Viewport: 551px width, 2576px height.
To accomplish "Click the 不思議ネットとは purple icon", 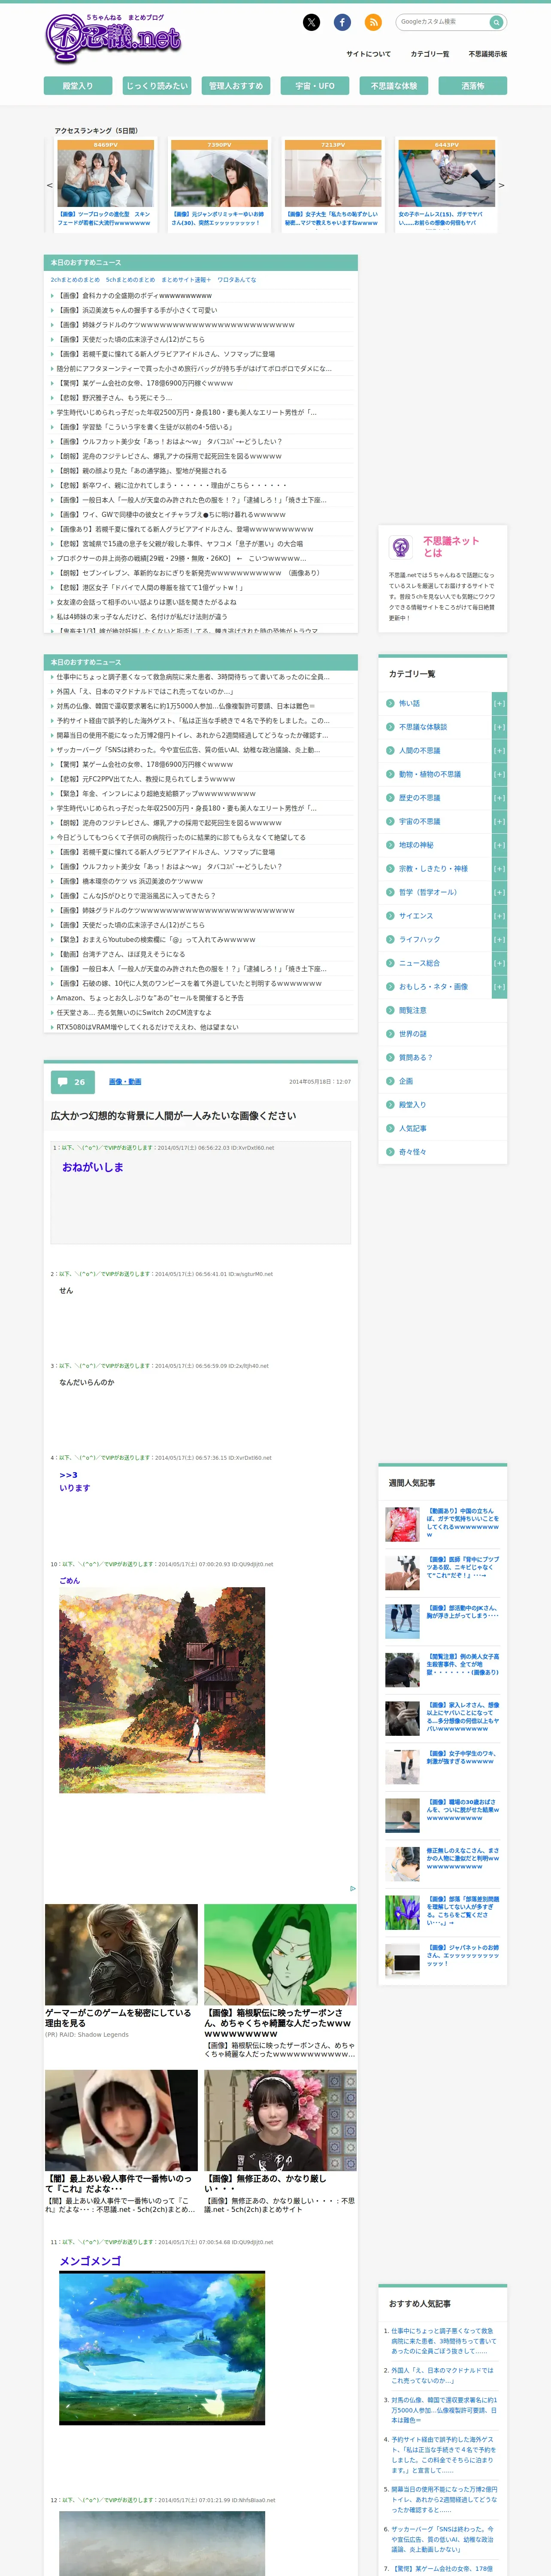I will (x=401, y=547).
